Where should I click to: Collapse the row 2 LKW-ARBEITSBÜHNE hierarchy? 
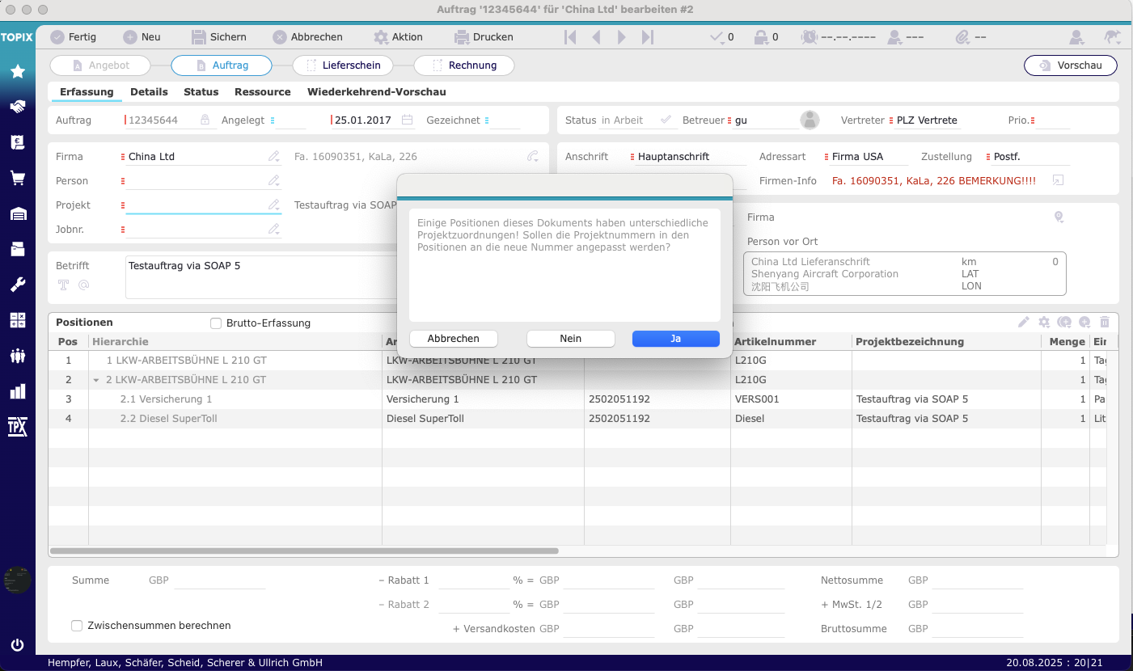(x=97, y=380)
